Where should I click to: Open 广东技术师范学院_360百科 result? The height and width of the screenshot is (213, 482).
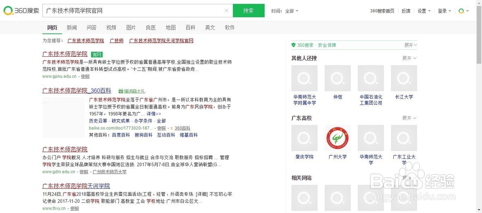(77, 90)
